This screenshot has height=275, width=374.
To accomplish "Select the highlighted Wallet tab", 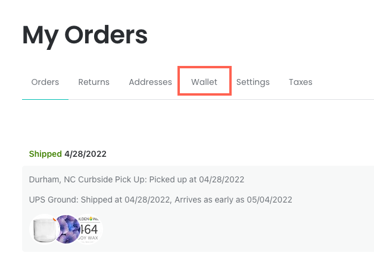I will 204,82.
